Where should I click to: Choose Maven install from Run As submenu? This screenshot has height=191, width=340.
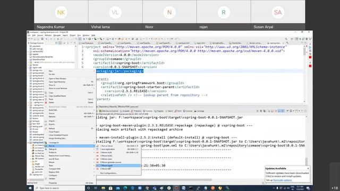(118, 166)
